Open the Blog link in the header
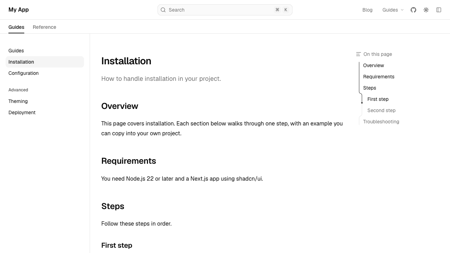This screenshot has height=253, width=450. [x=367, y=10]
